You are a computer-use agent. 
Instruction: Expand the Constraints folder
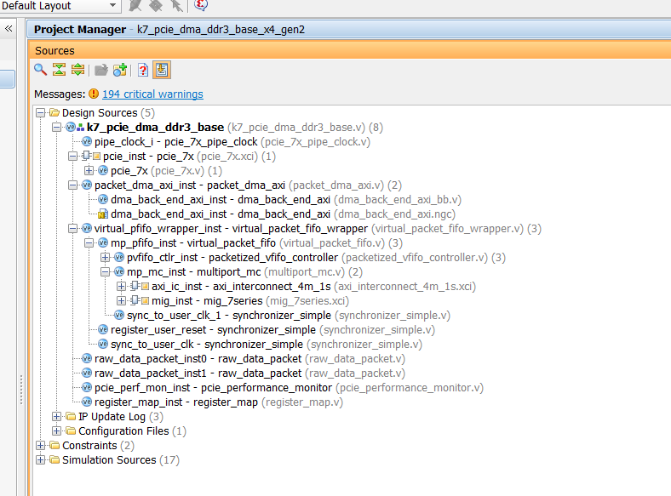tap(42, 446)
